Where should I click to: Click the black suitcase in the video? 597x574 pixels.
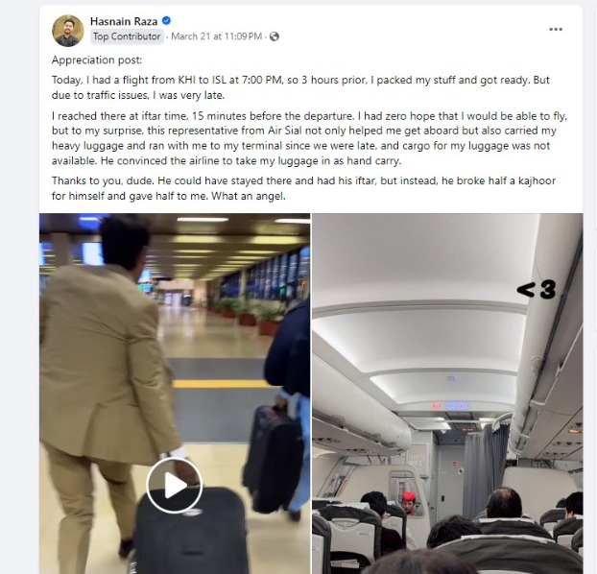point(191,532)
